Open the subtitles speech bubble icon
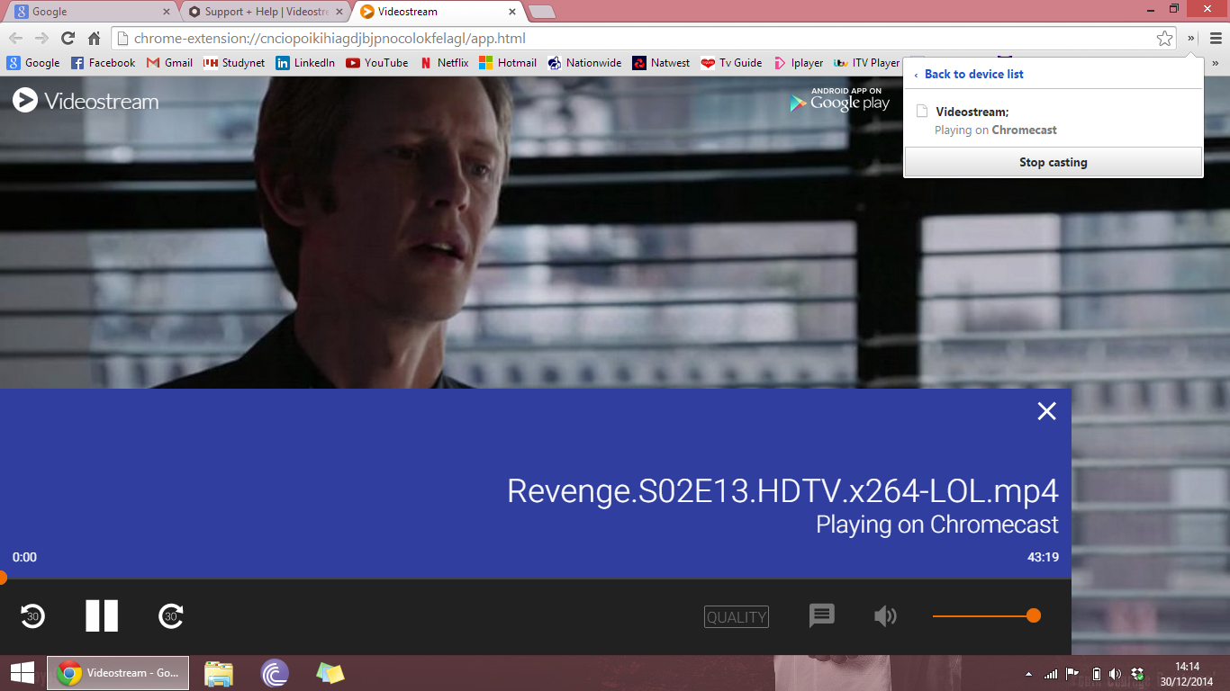 click(821, 615)
